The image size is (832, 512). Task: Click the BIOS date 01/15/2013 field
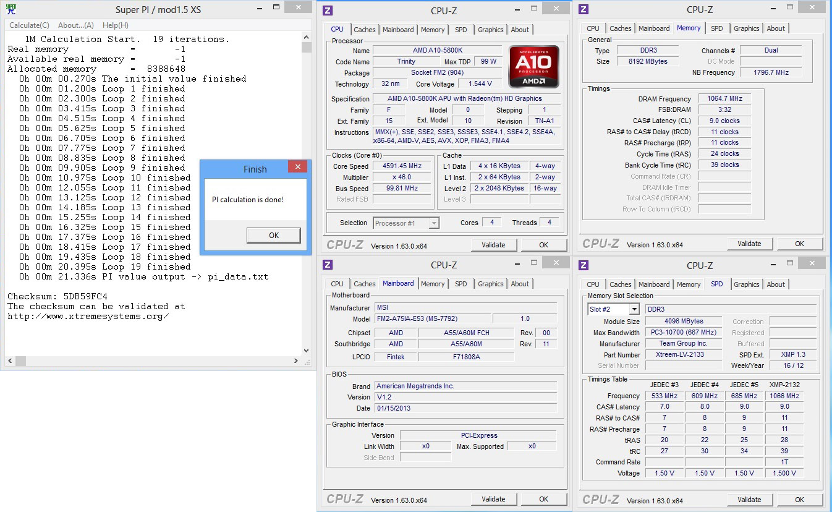tap(466, 408)
